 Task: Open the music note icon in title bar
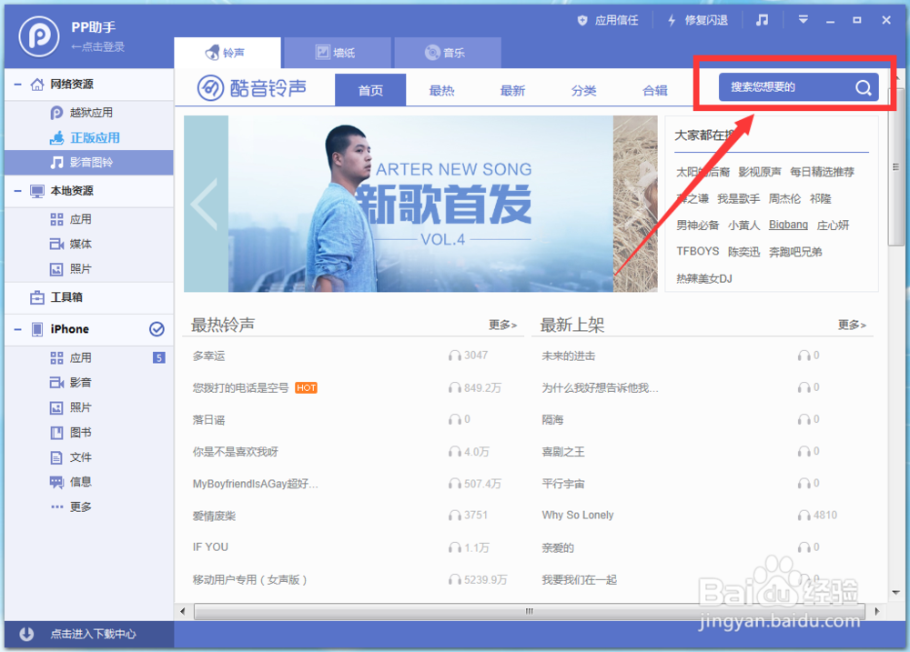(762, 20)
